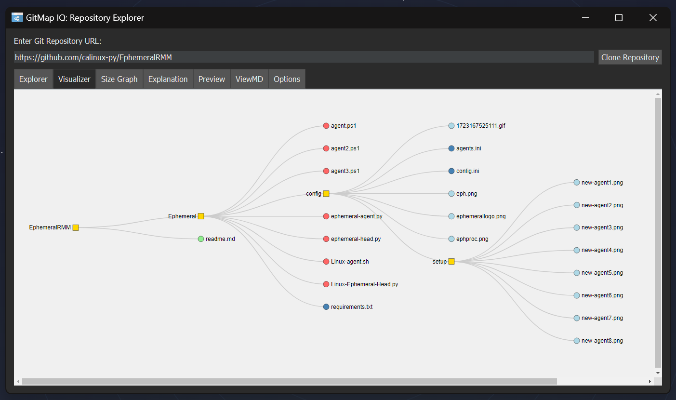Select the new-agent7.png node circle
The image size is (676, 400).
pos(577,318)
